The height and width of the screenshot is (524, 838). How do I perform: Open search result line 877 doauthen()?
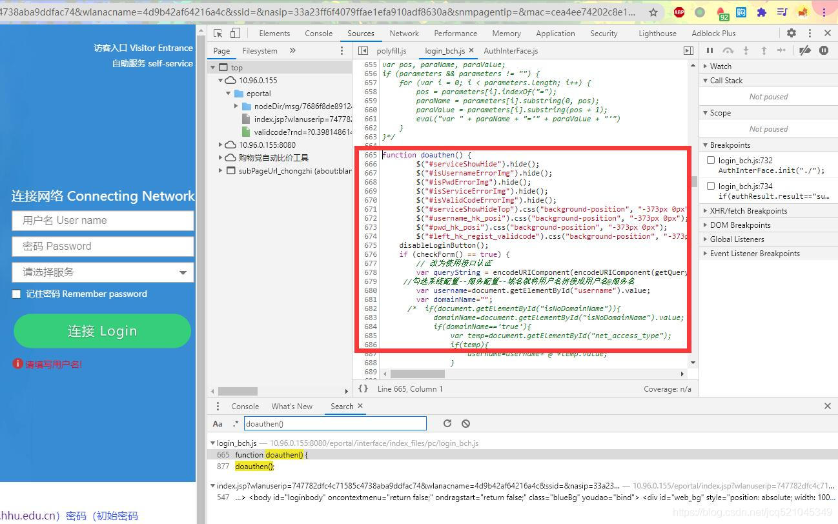click(x=254, y=466)
